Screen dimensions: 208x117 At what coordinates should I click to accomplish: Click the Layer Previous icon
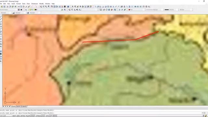[65, 10]
